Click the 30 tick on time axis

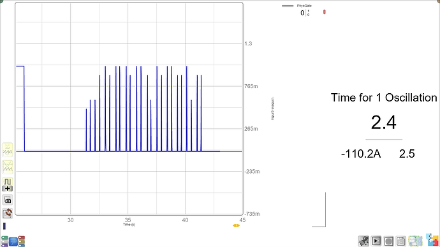(70, 220)
